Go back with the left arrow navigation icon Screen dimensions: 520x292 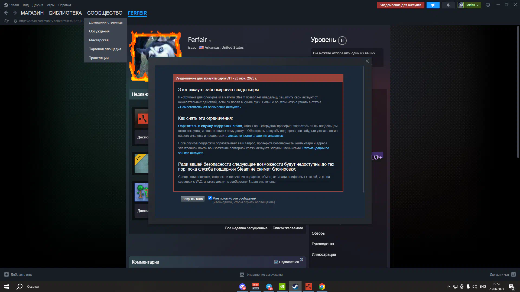6,13
